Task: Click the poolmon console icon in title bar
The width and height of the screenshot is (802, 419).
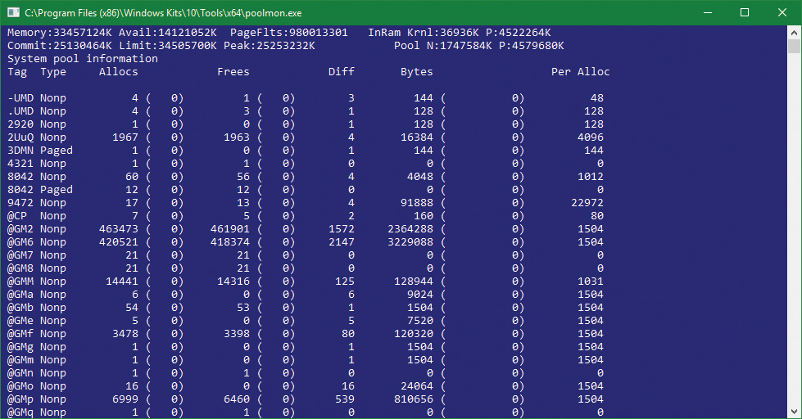Action: [12, 12]
